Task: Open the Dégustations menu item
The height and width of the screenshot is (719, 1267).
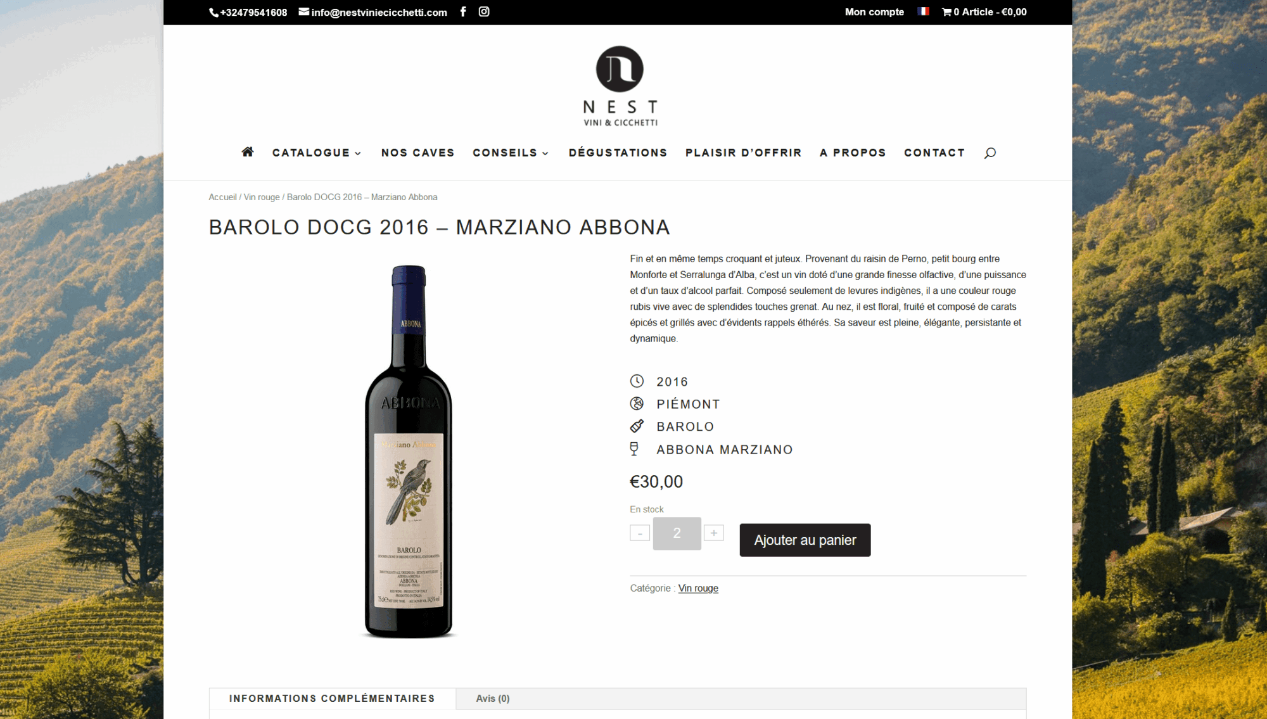Action: point(618,153)
